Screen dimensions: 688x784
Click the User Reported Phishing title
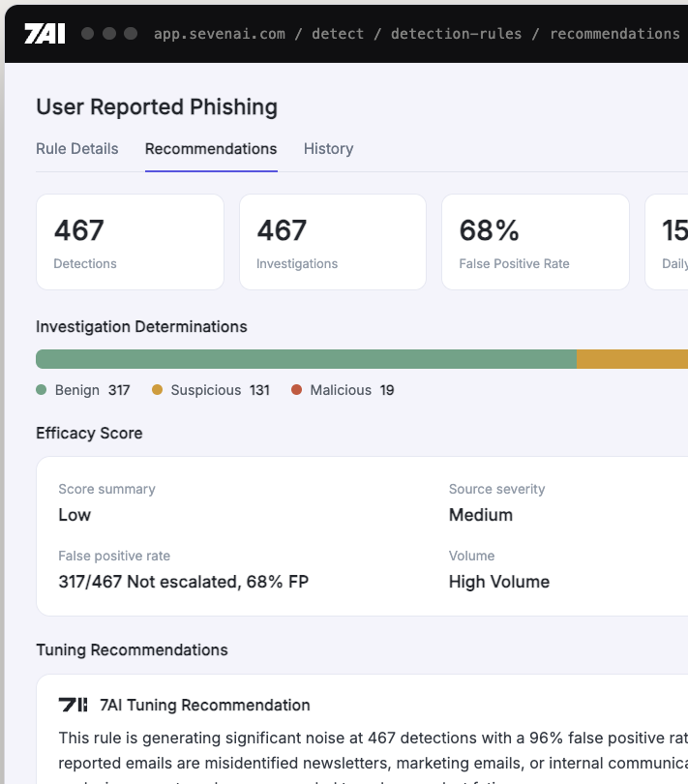[157, 107]
